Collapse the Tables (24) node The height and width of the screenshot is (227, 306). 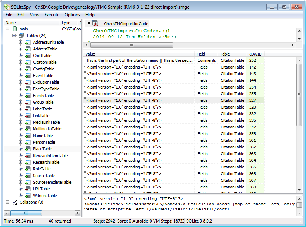14,36
